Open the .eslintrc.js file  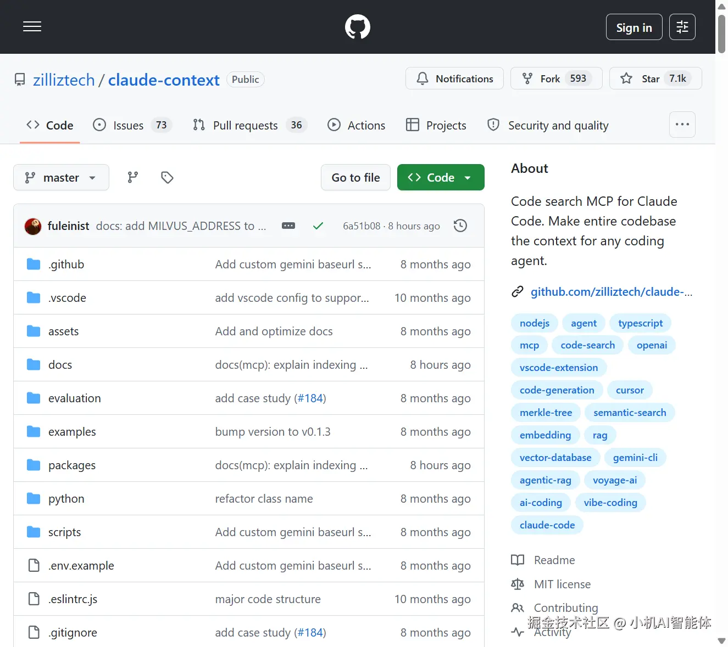click(x=73, y=599)
